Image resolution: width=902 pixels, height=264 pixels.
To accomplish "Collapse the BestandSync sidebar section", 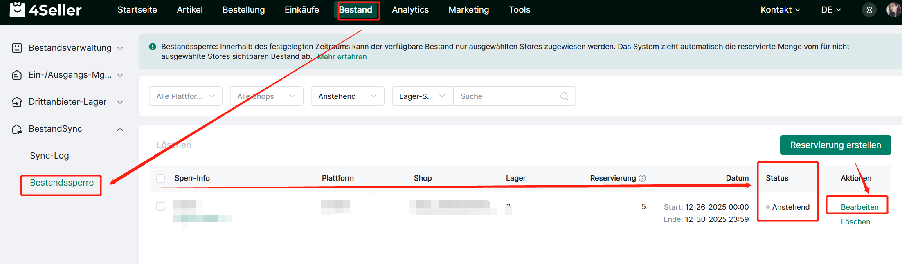I will [x=120, y=129].
